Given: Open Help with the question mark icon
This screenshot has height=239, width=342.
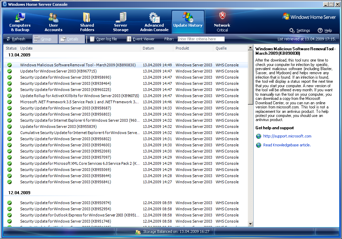Looking at the screenshot, I should [325, 30].
